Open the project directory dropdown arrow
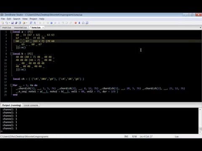This screenshot has width=202, height=151. click(x=27, y=23)
